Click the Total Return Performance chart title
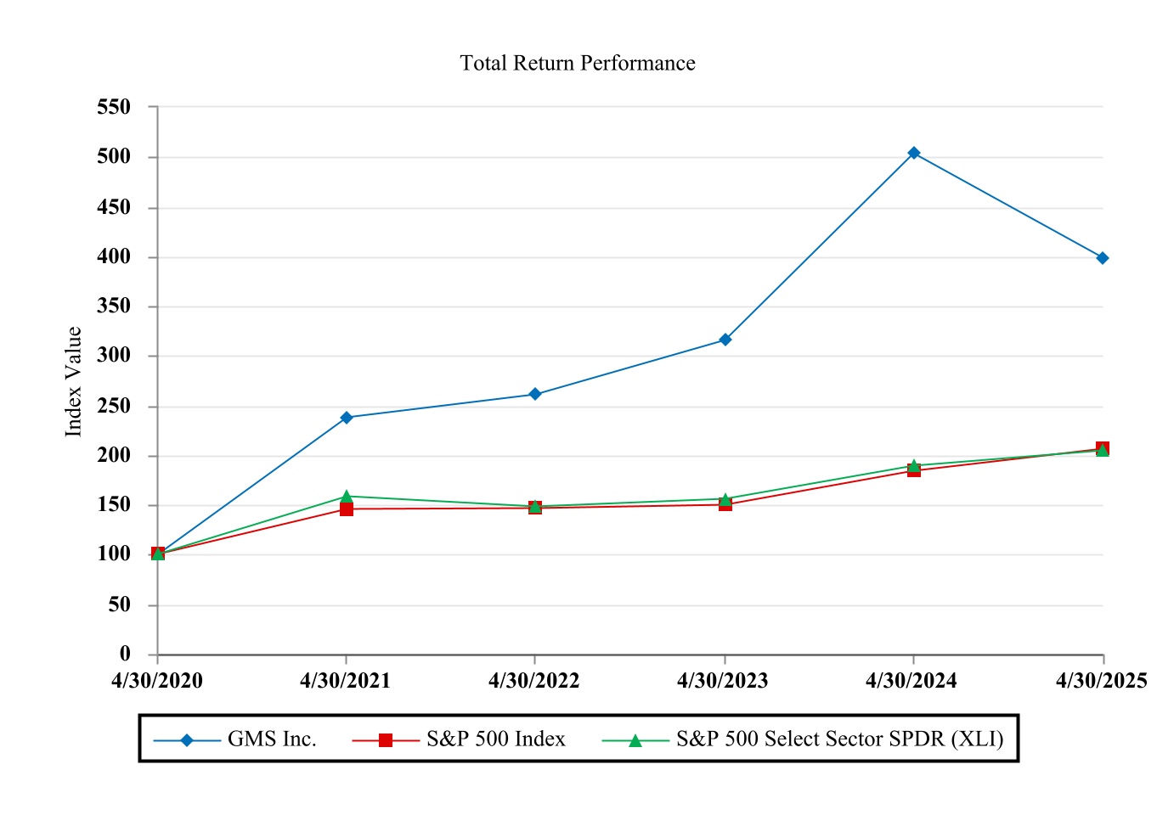This screenshot has height=815, width=1157. 578,64
